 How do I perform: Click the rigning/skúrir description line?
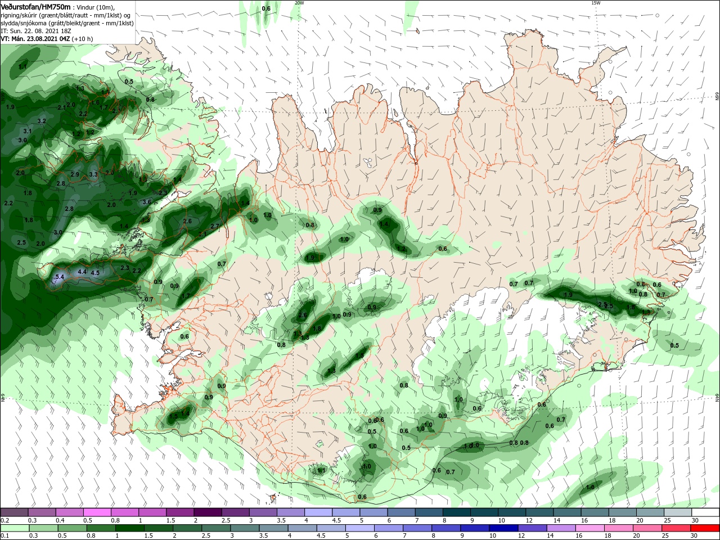tap(66, 15)
